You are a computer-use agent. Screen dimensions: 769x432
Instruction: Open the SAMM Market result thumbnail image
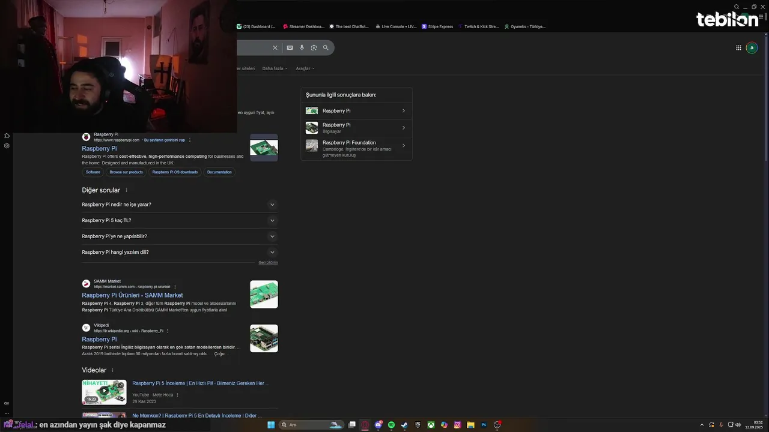click(x=264, y=294)
